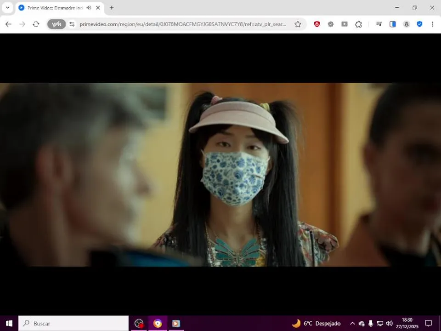The height and width of the screenshot is (331, 441).
Task: Open the browser three-dot menu
Action: [433, 24]
